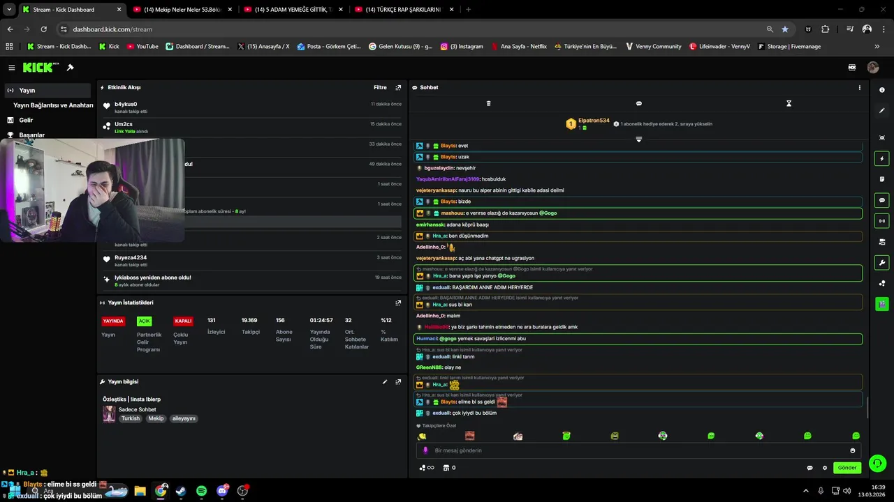Edit stream info with the pencil icon
Screen dimensions: 894x502
pos(384,382)
